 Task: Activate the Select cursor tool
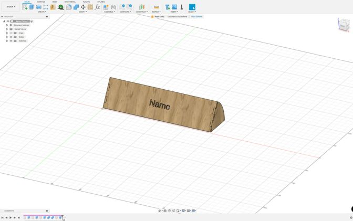coord(192,7)
